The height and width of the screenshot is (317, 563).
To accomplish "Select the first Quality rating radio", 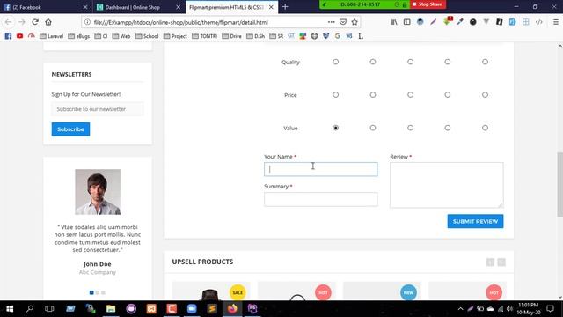I will coord(335,62).
